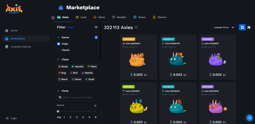Toggle the Reptile class filter
Image resolution: width=255 pixels, height=124 pixels.
(x=87, y=73)
